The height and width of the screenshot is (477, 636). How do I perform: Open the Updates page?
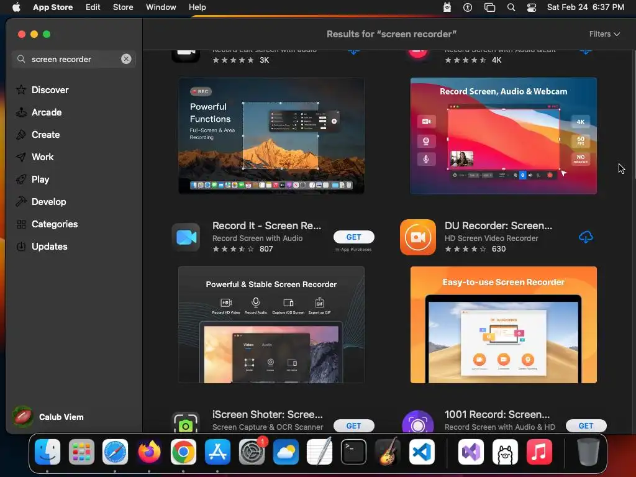point(49,246)
